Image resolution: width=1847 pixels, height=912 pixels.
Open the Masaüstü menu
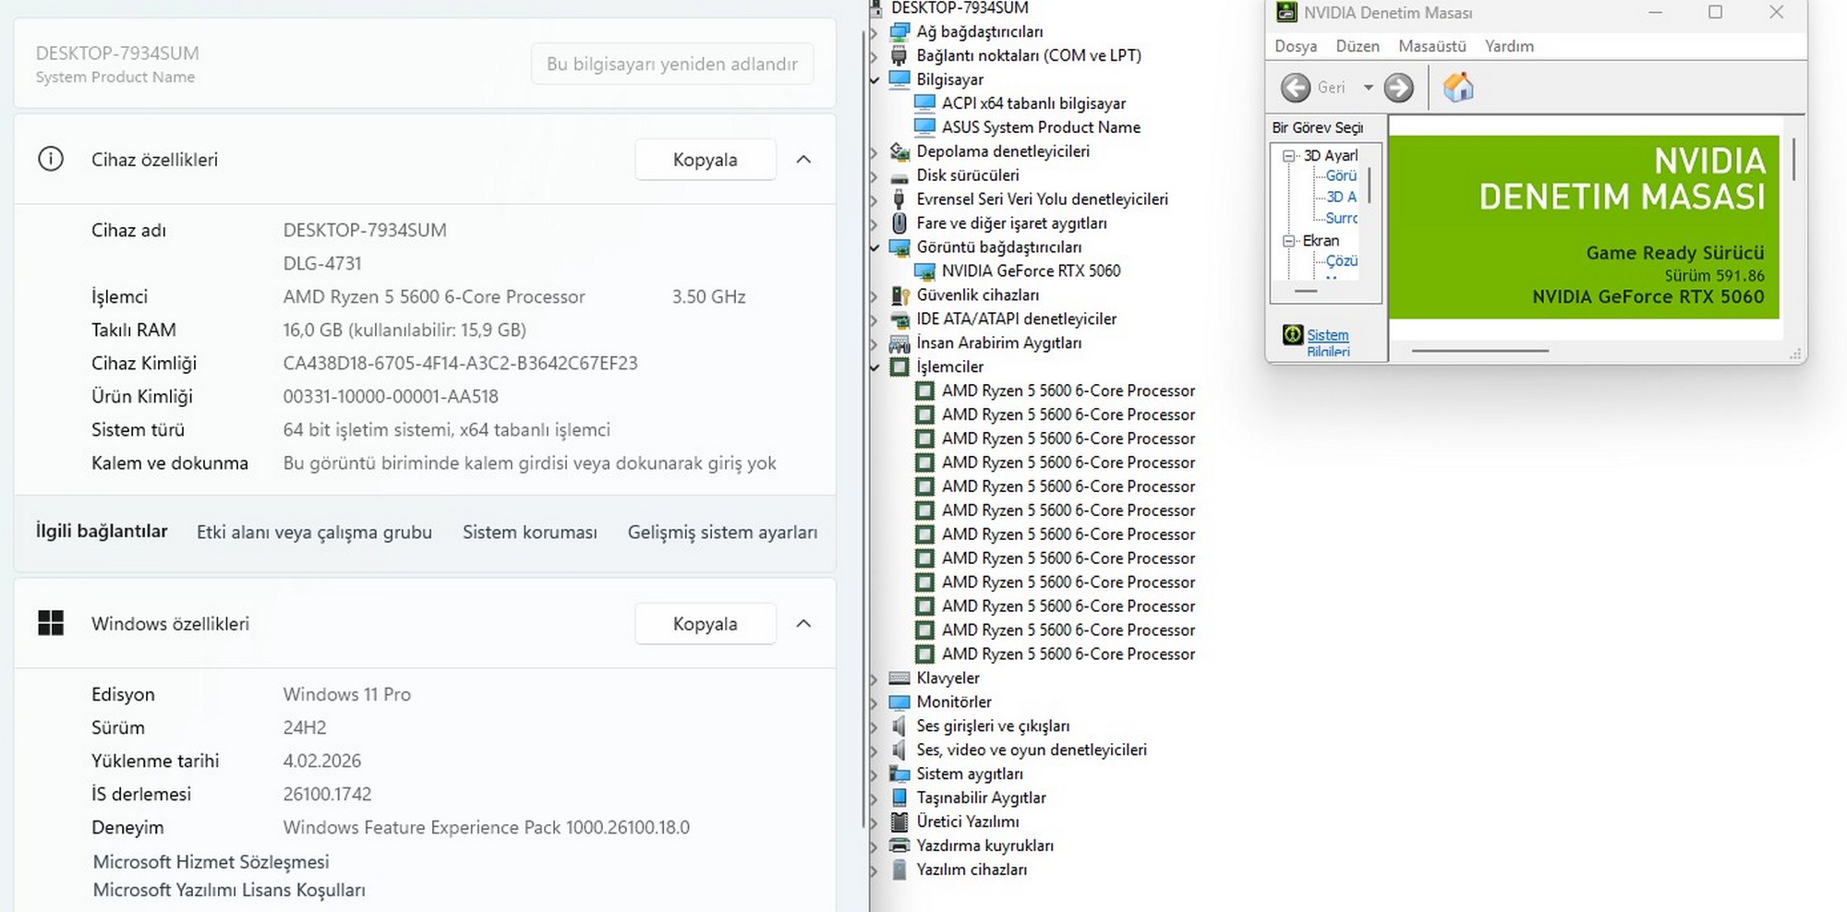point(1431,46)
